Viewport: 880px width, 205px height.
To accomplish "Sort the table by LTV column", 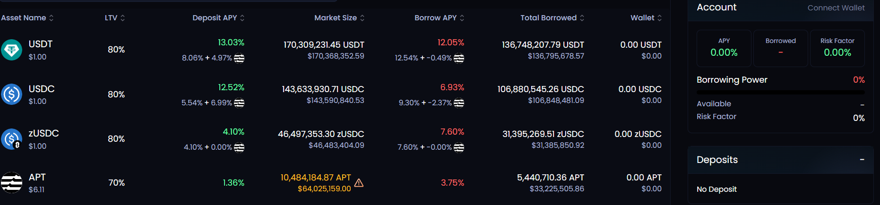I will [x=115, y=18].
